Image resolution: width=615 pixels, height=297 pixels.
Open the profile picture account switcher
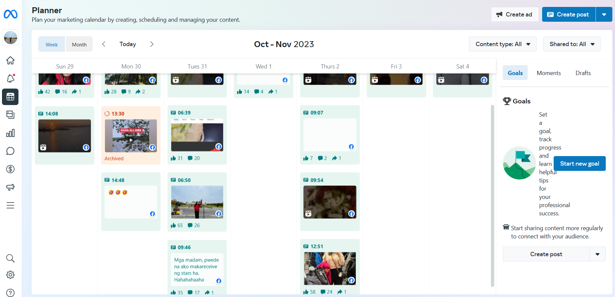point(11,38)
